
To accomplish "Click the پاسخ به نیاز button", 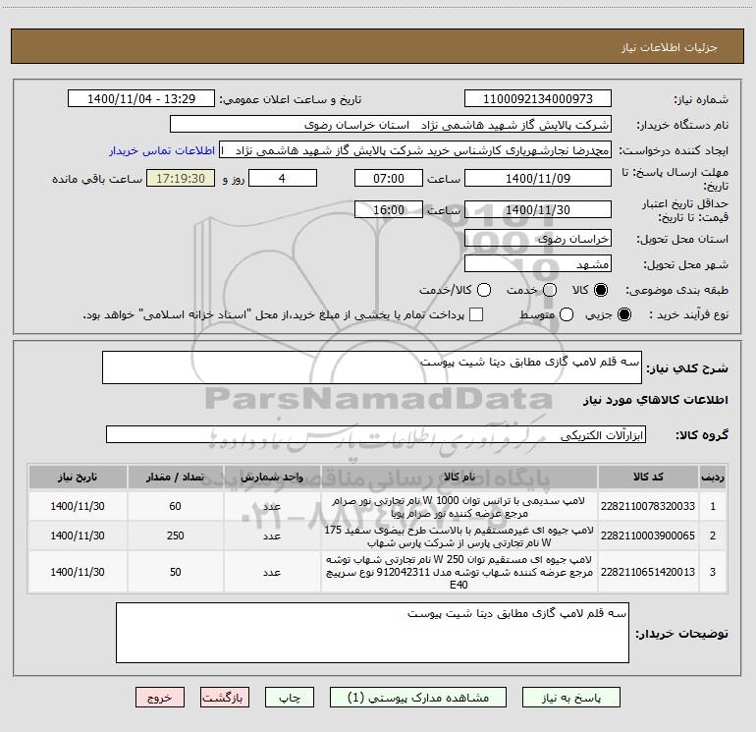I will pos(570,698).
